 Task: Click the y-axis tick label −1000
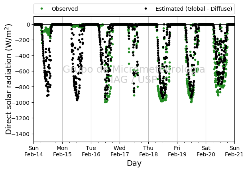[x=21, y=103]
